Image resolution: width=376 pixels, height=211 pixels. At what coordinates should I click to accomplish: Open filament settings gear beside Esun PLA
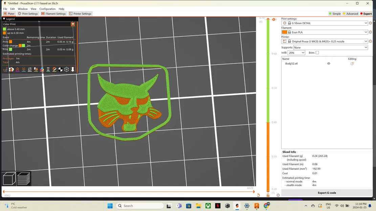(370, 32)
